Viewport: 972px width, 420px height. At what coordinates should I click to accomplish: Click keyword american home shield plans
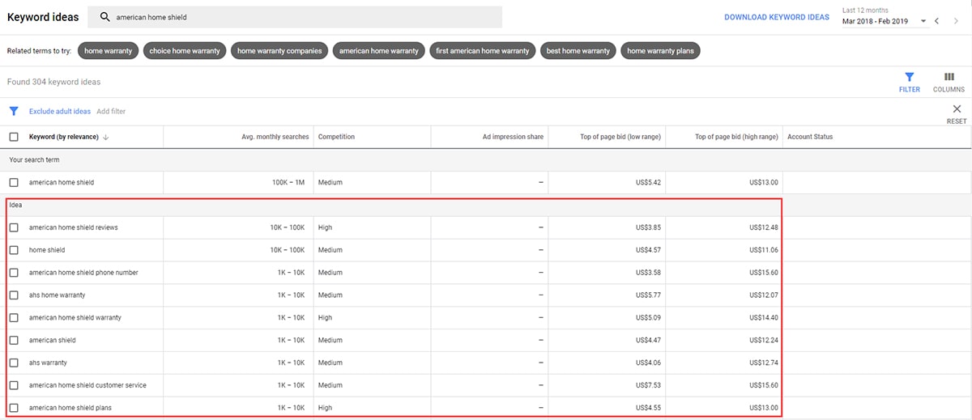[x=70, y=408]
